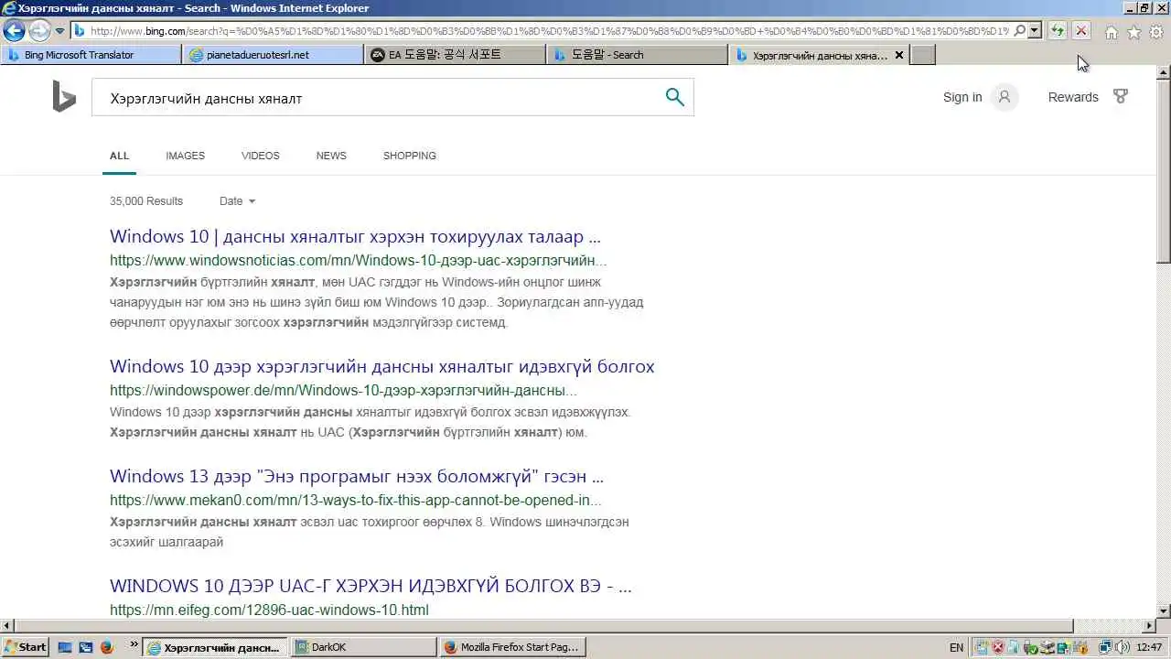Viewport: 1171px width, 659px height.
Task: Go back with the browser Back arrow
Action: [x=14, y=31]
